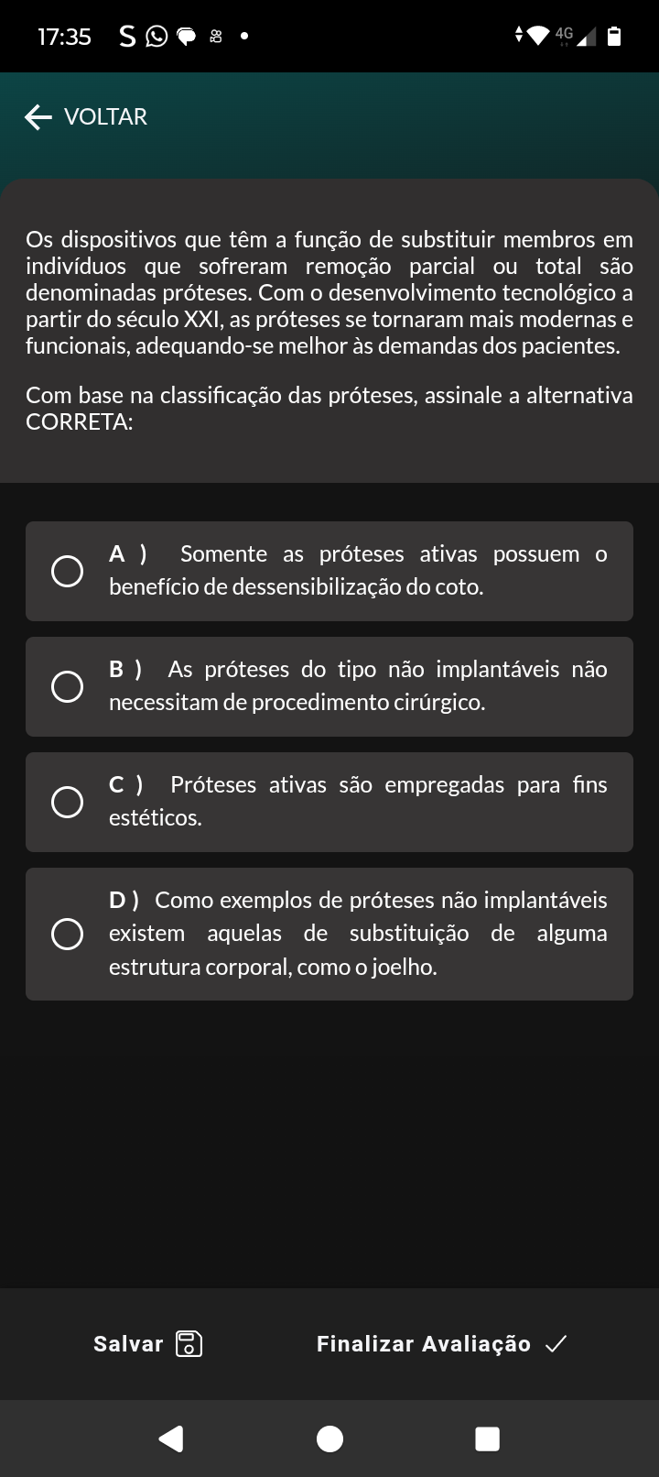The height and width of the screenshot is (1477, 659).
Task: Tap Finalizar Avaliação to finish
Action: [x=424, y=1343]
